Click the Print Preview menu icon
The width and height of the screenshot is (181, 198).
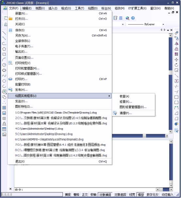pos(10,63)
